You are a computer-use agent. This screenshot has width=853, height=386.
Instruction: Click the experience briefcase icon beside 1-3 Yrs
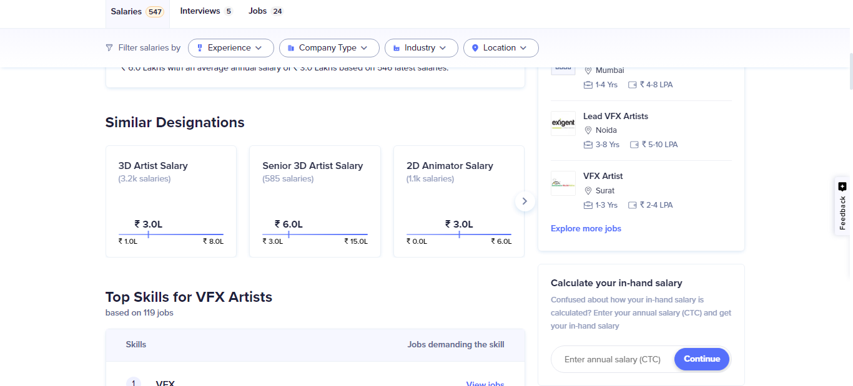[588, 205]
